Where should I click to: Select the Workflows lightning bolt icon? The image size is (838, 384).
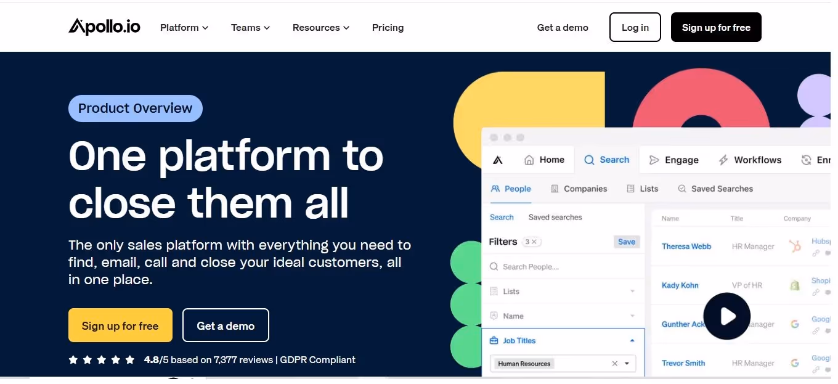coord(722,159)
